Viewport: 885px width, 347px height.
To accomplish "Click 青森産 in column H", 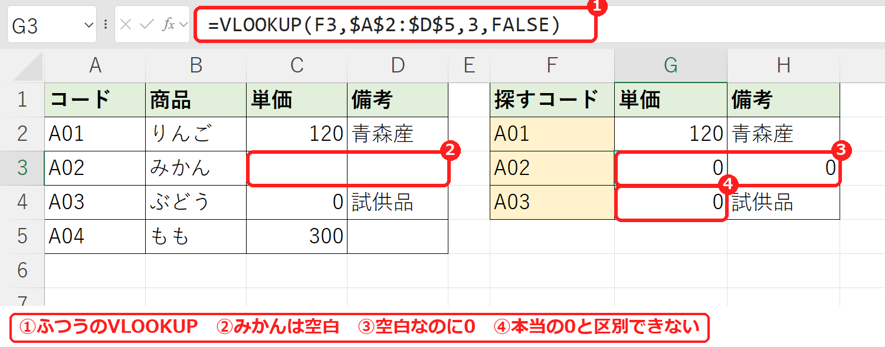I will point(784,134).
